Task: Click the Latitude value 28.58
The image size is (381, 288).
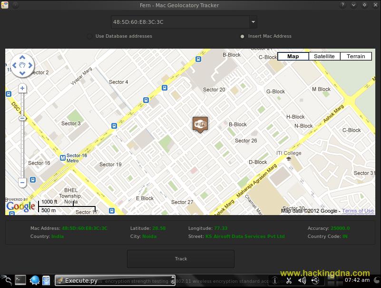Action: click(159, 228)
